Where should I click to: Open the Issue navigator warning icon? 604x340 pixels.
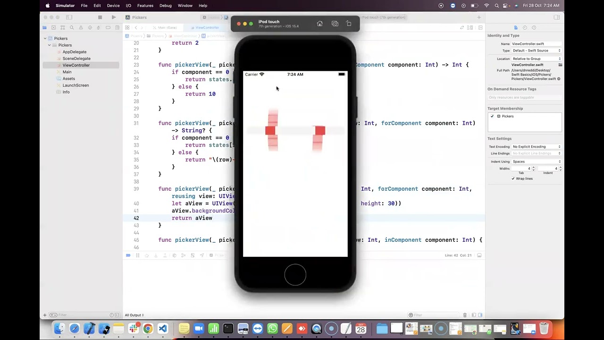[81, 28]
